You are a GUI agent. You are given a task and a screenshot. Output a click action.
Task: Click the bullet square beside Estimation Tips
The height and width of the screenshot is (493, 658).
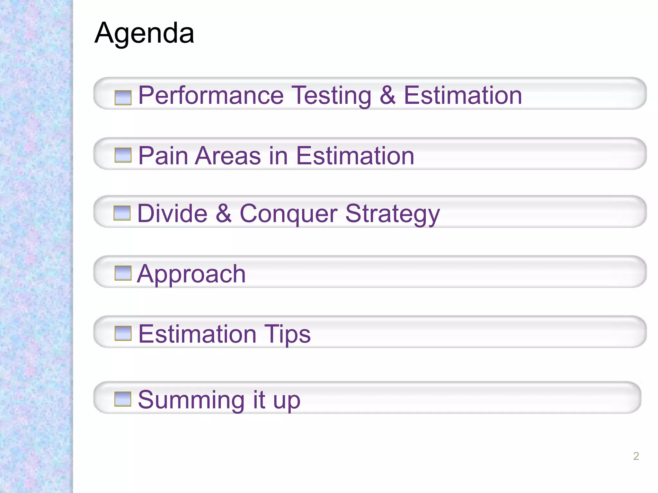[x=123, y=333]
